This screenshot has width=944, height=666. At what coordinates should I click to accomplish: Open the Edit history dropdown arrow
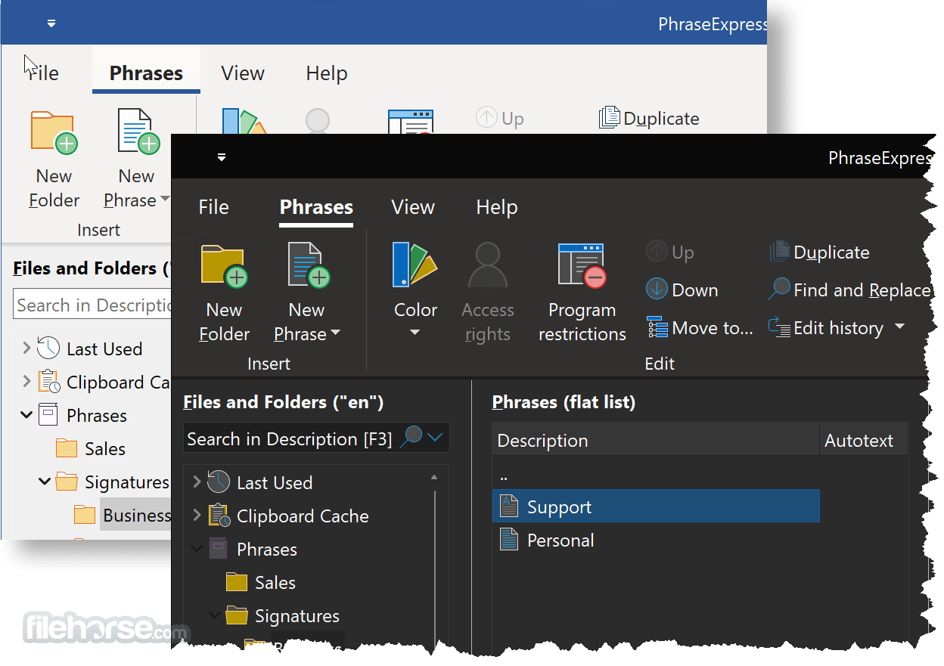pyautogui.click(x=899, y=327)
